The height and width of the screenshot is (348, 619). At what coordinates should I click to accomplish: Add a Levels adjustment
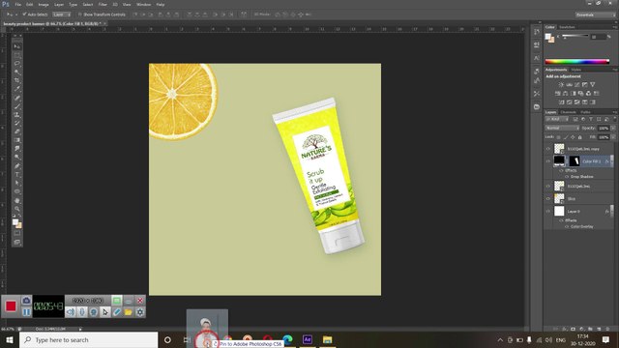(x=569, y=84)
